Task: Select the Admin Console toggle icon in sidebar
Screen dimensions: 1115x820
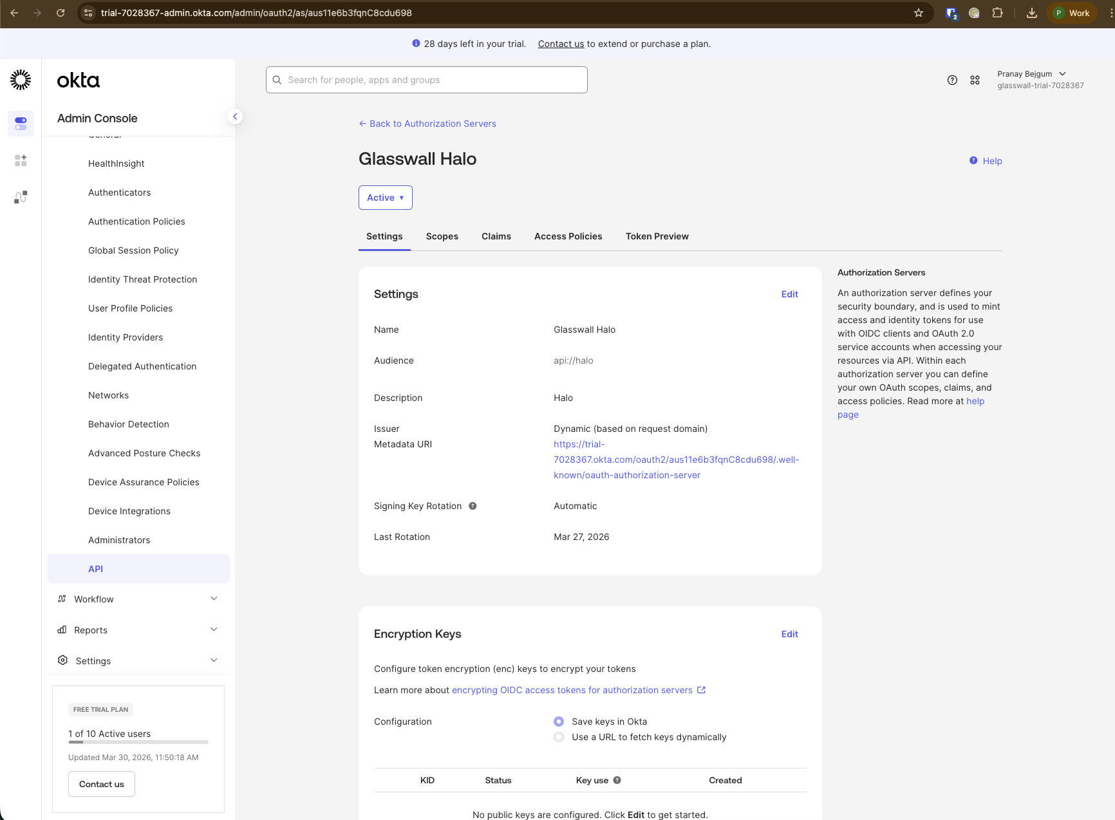Action: coord(20,124)
